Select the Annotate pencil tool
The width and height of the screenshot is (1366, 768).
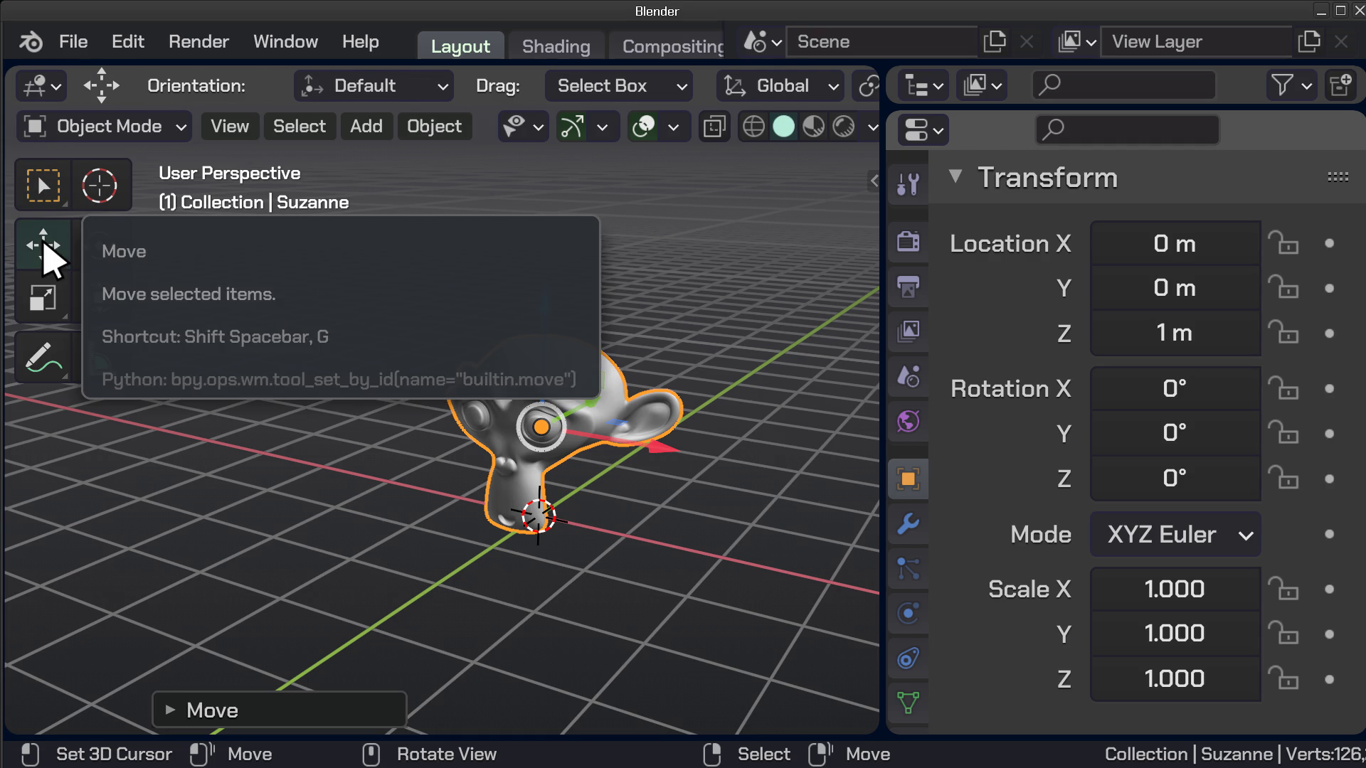pyautogui.click(x=43, y=357)
